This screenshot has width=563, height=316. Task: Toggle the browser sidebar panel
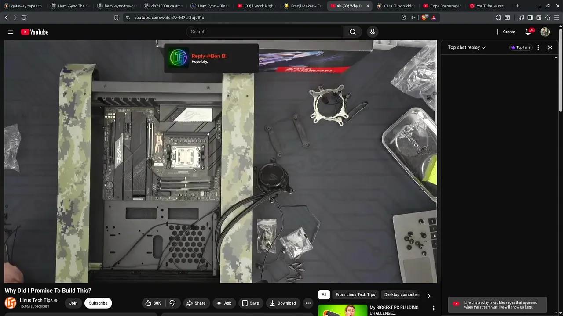[x=530, y=18]
